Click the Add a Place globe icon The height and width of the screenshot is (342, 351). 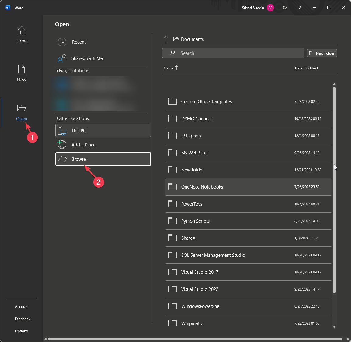pyautogui.click(x=62, y=145)
